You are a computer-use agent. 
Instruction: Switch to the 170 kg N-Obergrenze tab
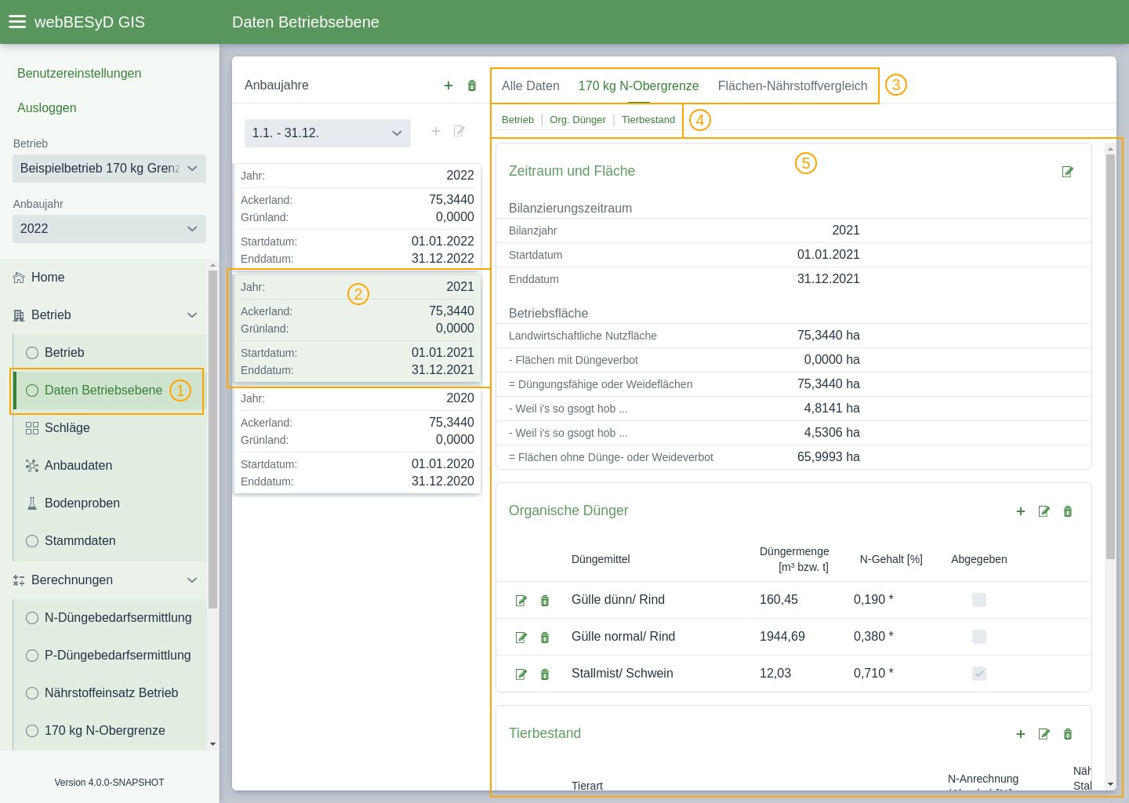(x=638, y=86)
